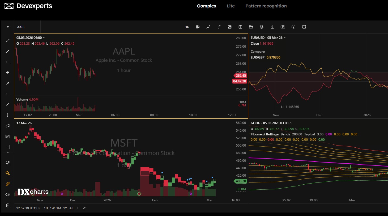Select the trend line drawing tool
This screenshot has height=216, width=388.
7,40
